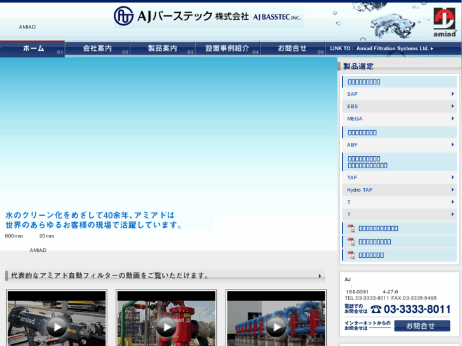This screenshot has height=346, width=462.
Task: Click the phone number 03-3333-8011
Action: click(x=417, y=309)
